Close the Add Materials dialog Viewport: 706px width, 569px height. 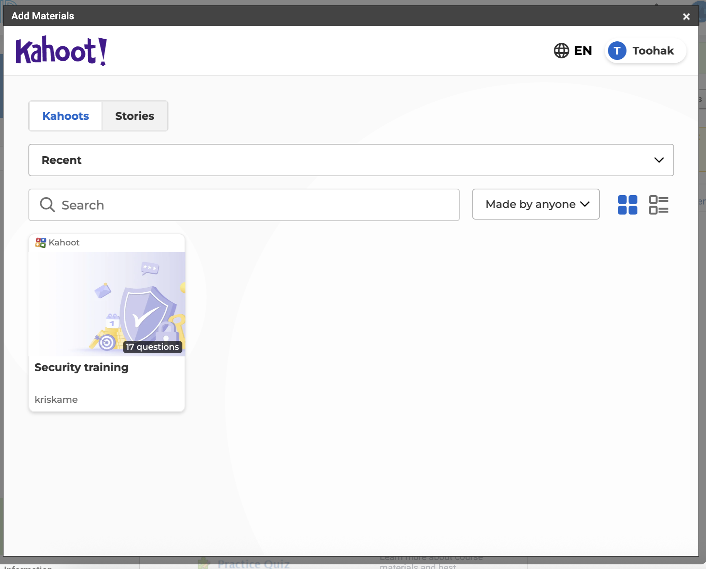coord(686,17)
